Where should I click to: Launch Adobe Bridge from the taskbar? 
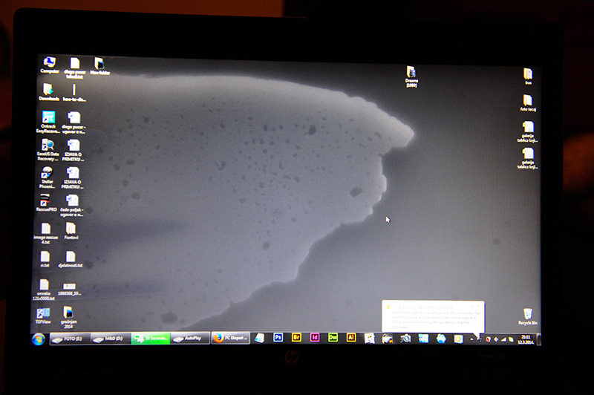(x=296, y=337)
